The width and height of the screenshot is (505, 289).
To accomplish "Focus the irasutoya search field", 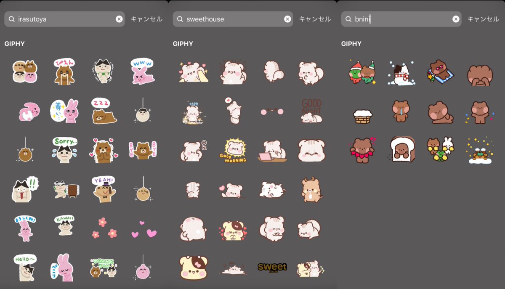I will click(64, 19).
